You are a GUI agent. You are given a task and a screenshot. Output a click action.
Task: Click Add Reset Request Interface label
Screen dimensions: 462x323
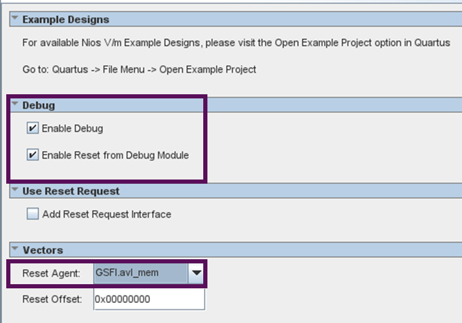[107, 214]
